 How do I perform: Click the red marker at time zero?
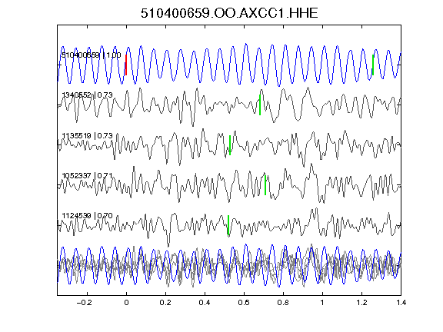[126, 65]
